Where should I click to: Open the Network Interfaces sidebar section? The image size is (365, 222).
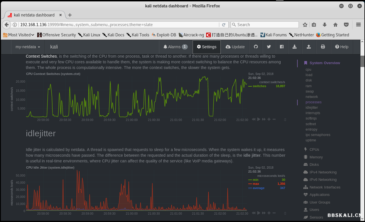(325, 187)
